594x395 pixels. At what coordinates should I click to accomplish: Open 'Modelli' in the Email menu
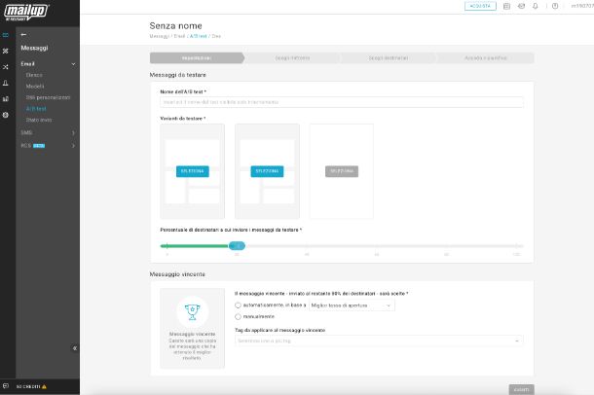tap(35, 86)
